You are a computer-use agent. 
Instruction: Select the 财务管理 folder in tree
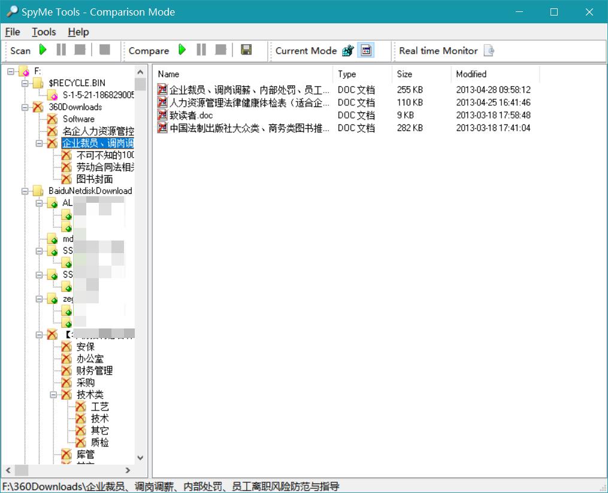point(94,370)
